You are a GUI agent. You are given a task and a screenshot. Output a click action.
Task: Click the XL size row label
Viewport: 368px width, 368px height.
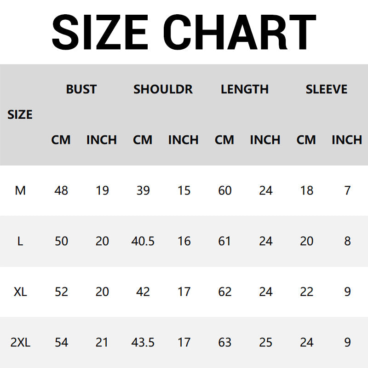(x=20, y=292)
